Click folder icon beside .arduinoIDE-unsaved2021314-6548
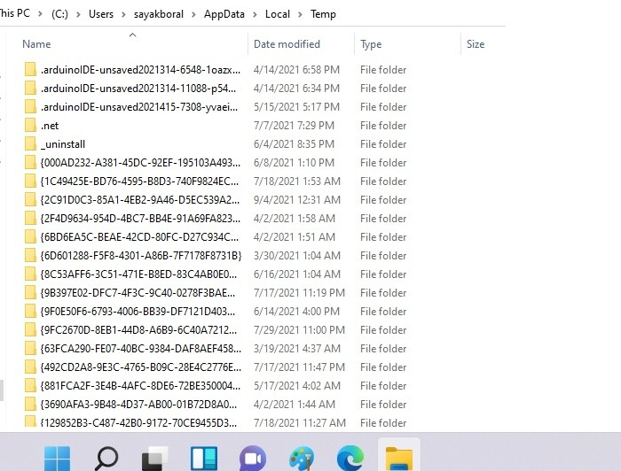 (30, 70)
